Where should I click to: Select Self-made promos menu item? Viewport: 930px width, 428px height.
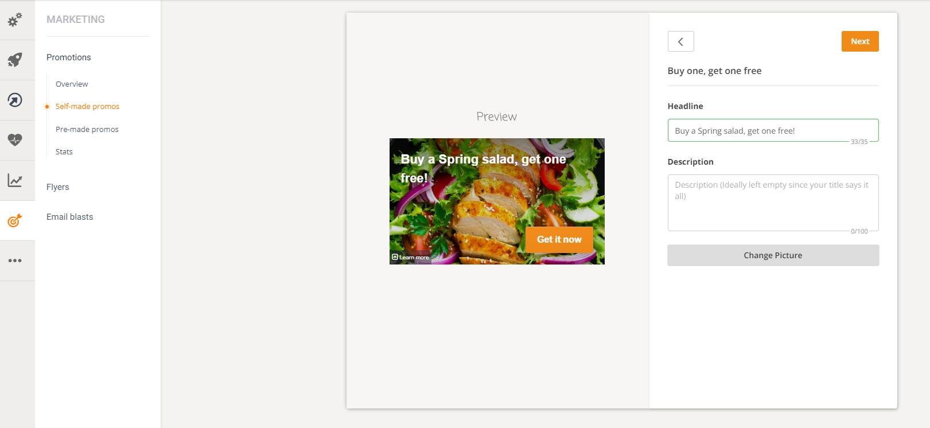coord(87,106)
